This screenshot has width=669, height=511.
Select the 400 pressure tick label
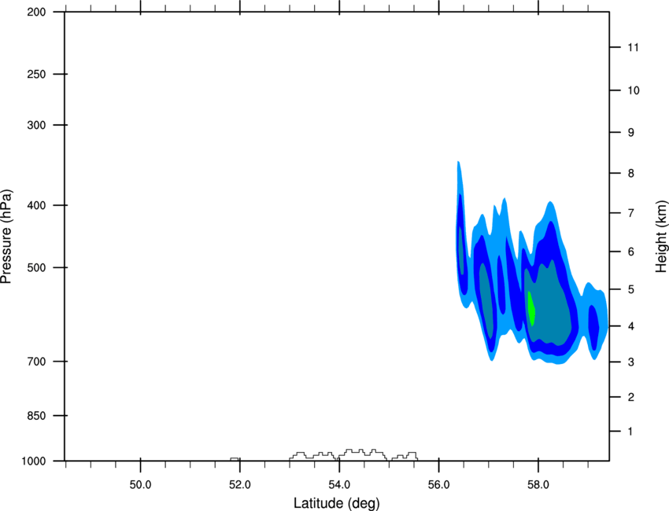coord(36,205)
